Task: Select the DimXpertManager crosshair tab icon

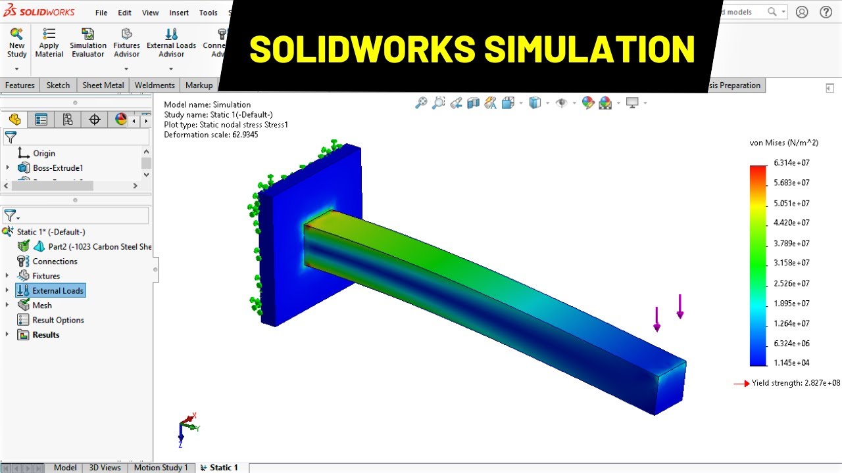Action: pyautogui.click(x=95, y=120)
